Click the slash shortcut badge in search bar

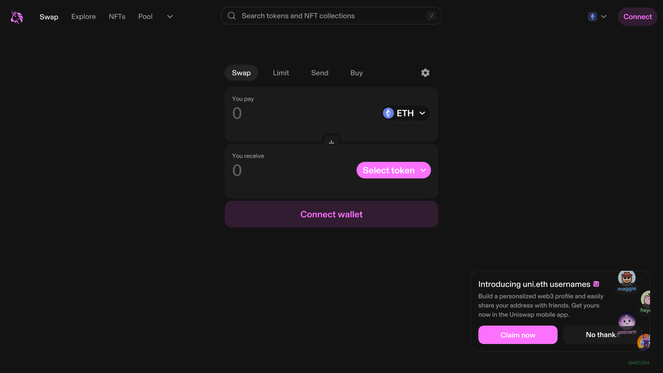pyautogui.click(x=431, y=16)
